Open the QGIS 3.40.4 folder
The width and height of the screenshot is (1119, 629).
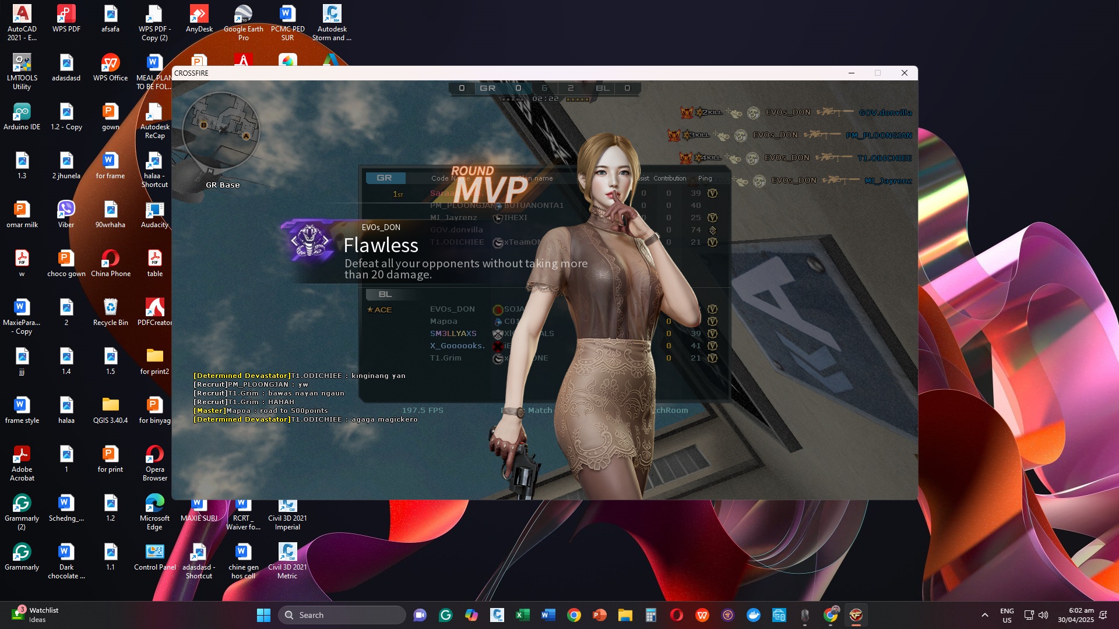click(x=111, y=409)
